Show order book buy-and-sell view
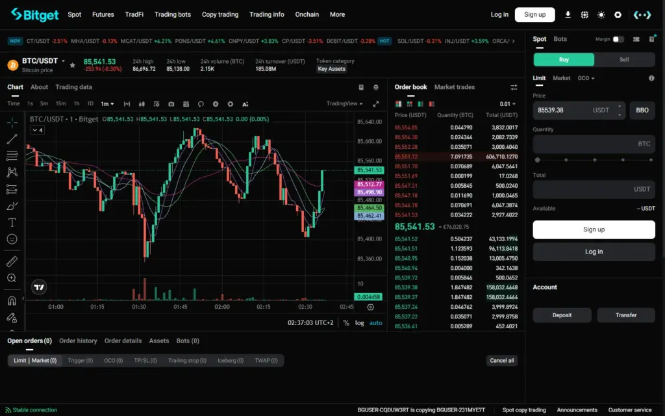The width and height of the screenshot is (665, 416). pyautogui.click(x=398, y=103)
